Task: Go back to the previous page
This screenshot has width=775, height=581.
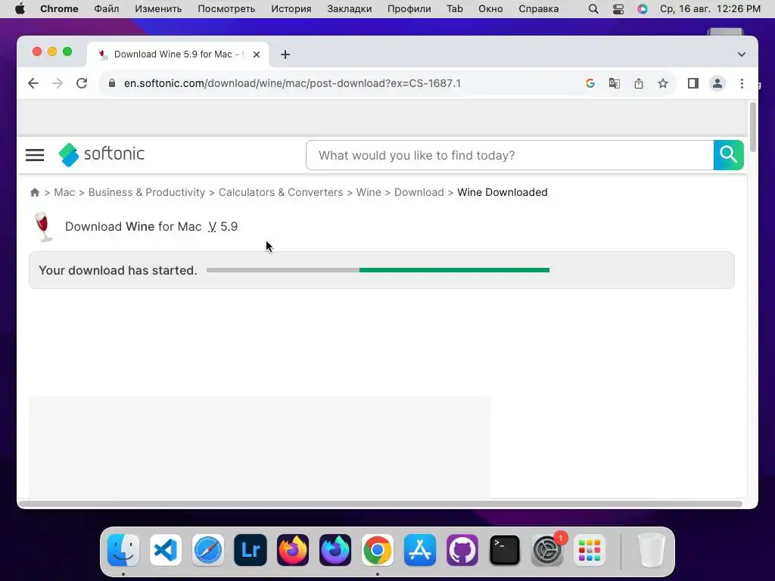Action: click(x=33, y=83)
